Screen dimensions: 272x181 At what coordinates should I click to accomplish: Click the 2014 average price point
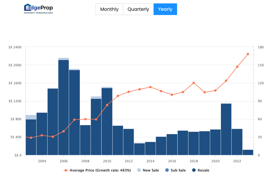150,87
